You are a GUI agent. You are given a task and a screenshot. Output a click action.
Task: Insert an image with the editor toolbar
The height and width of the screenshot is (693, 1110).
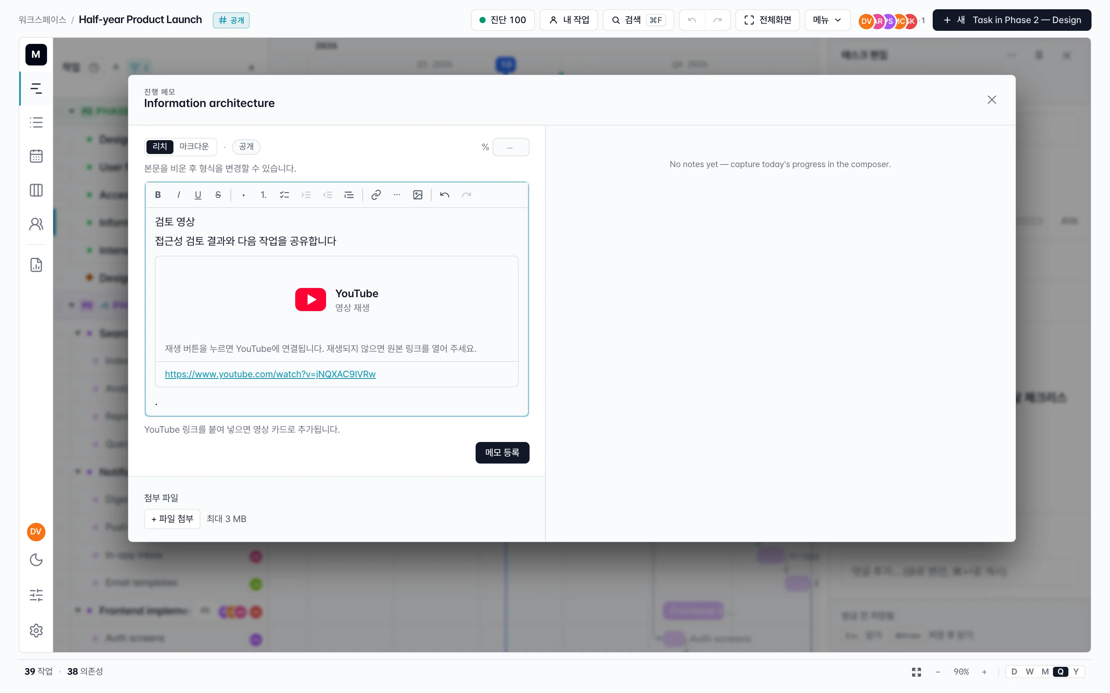pyautogui.click(x=417, y=195)
